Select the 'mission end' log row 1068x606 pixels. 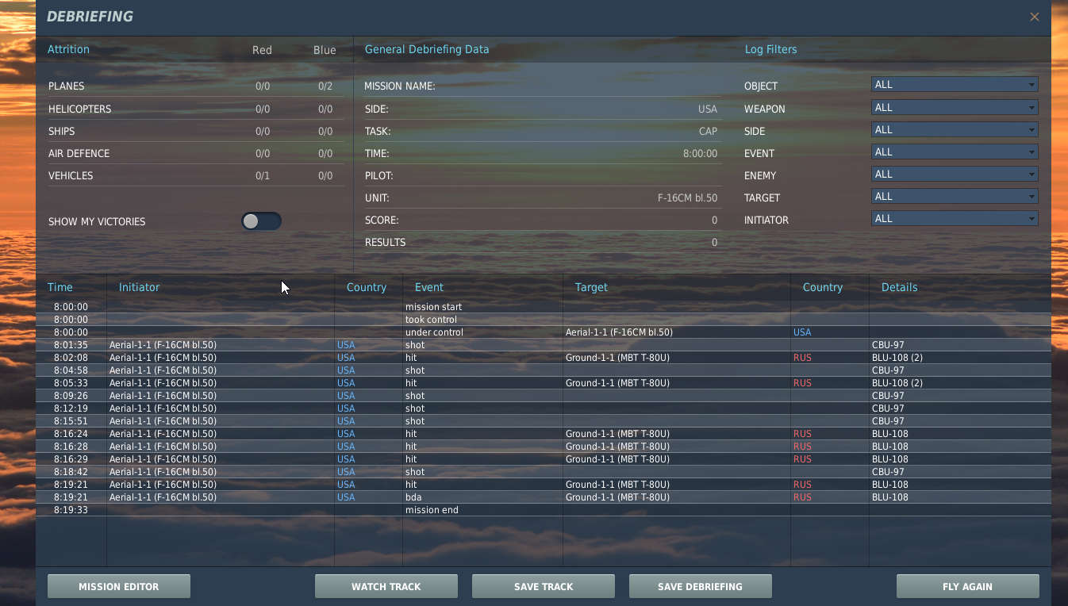click(544, 510)
